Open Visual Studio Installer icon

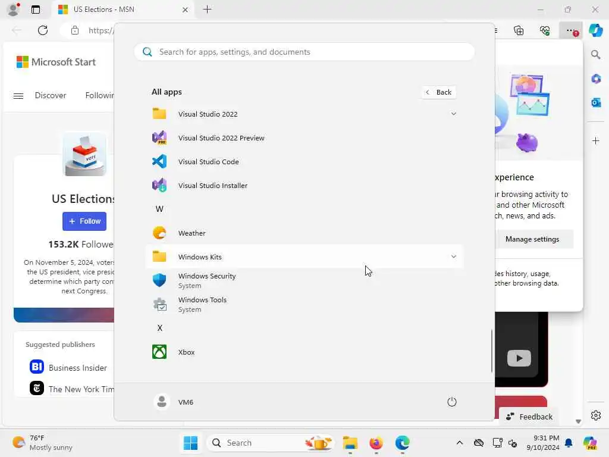coord(159,186)
